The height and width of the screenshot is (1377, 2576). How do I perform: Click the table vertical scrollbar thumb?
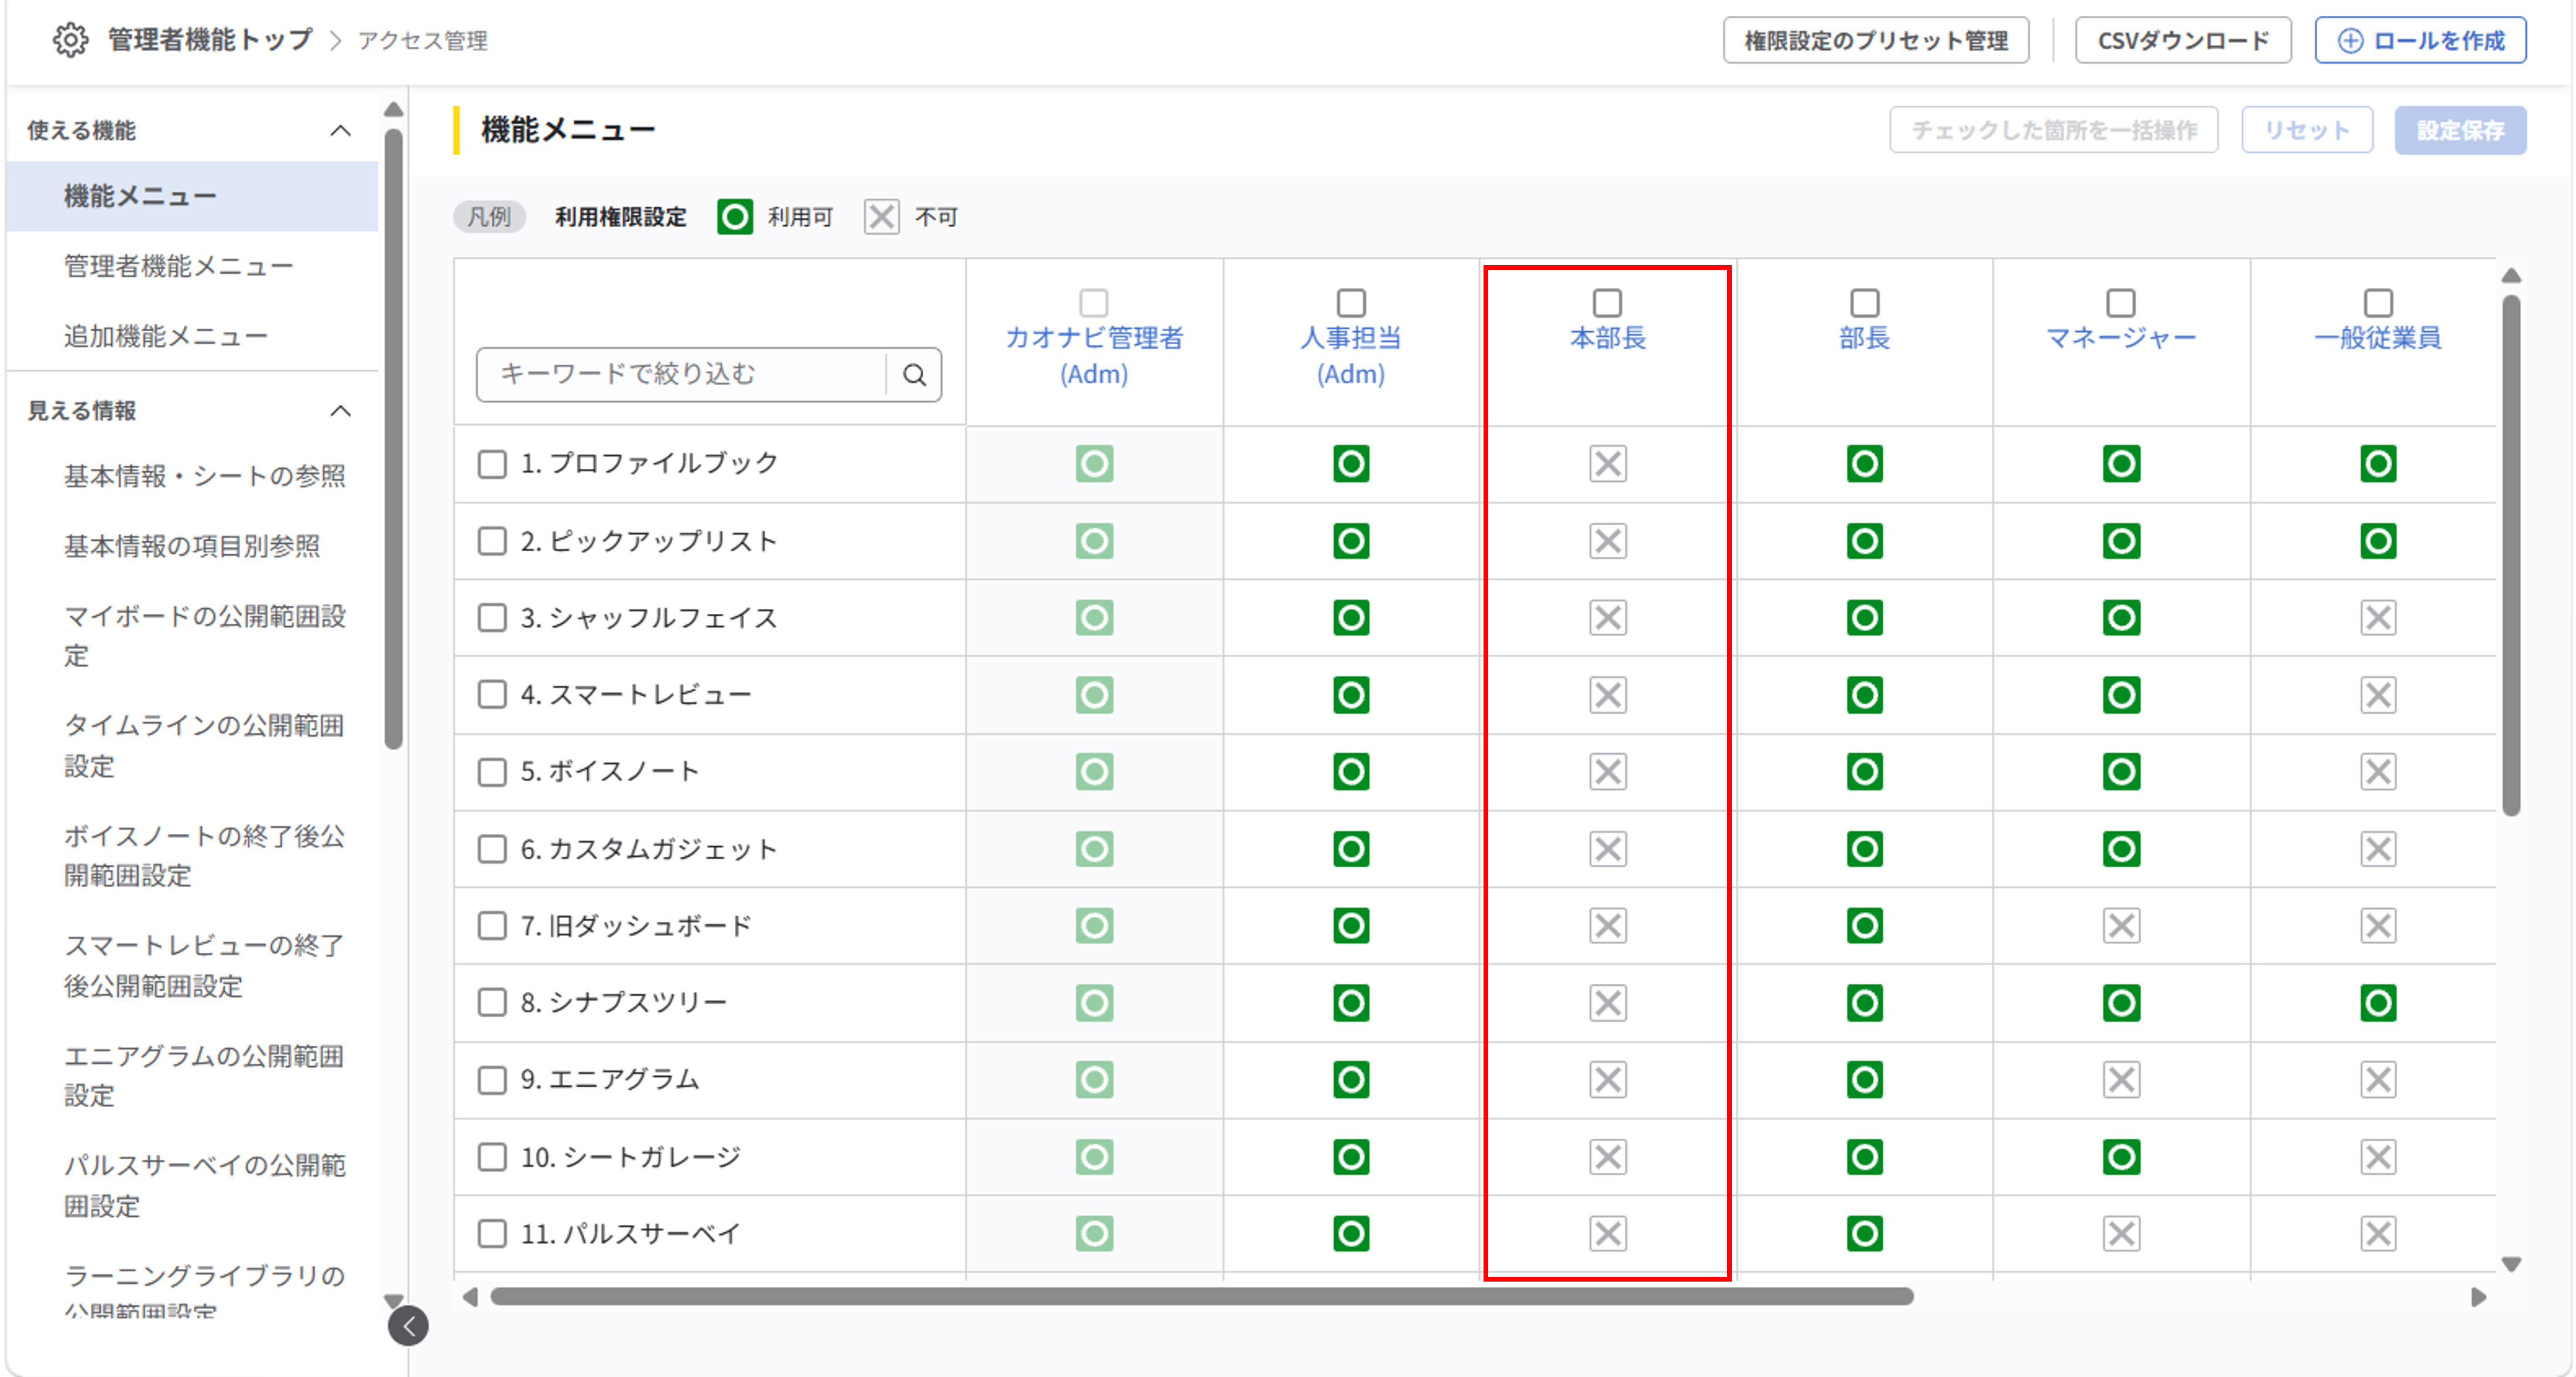click(2511, 555)
